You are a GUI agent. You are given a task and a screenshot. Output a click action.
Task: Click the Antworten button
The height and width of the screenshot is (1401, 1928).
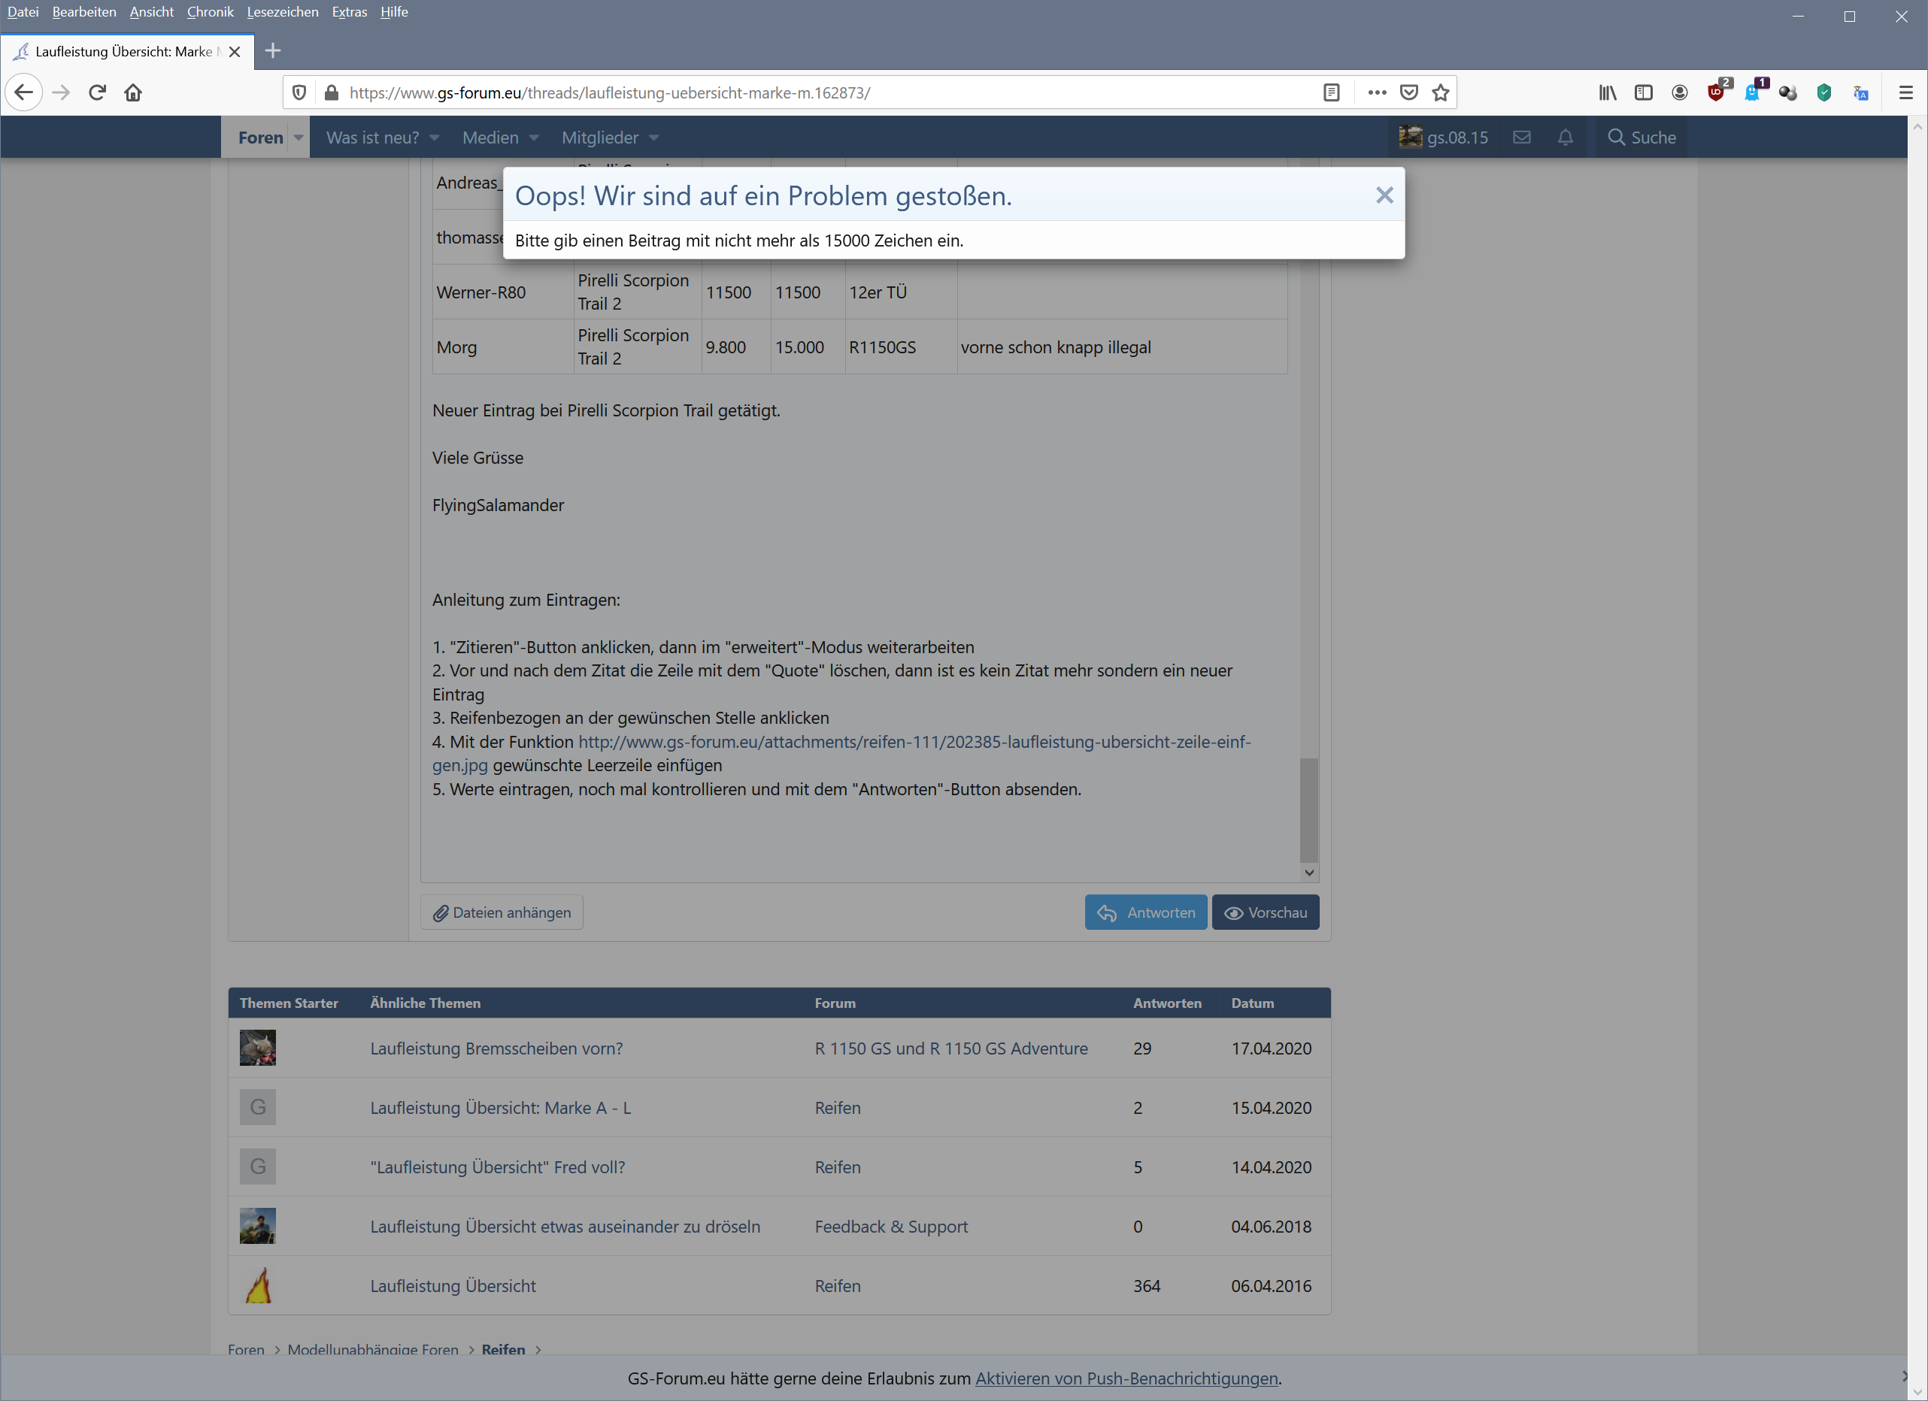pos(1145,912)
